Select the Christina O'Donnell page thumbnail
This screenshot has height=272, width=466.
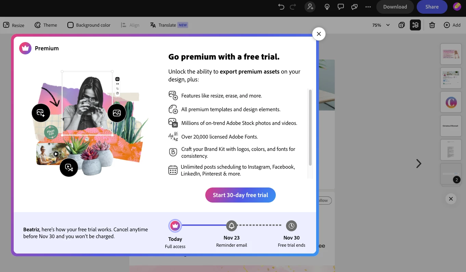pyautogui.click(x=451, y=126)
